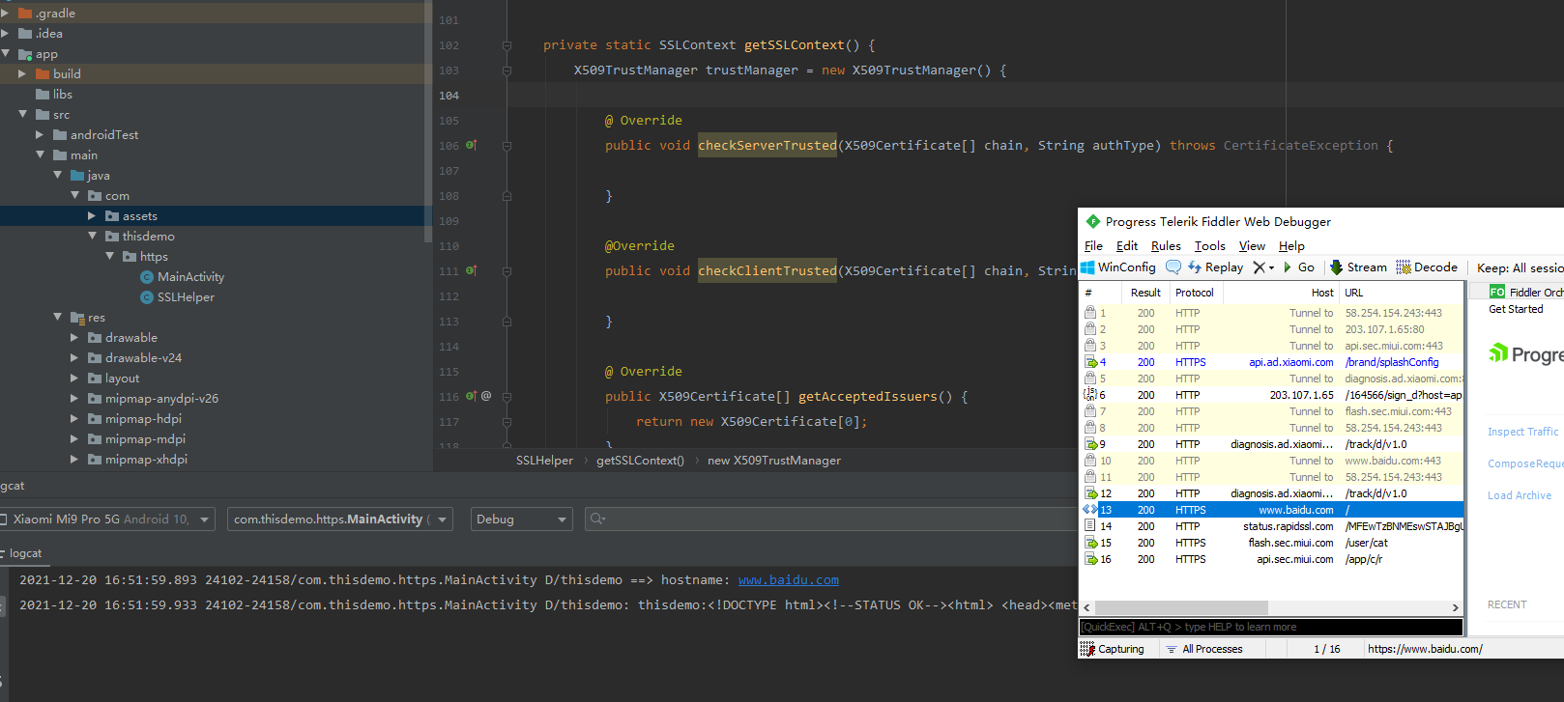This screenshot has width=1564, height=702.
Task: Click the right arrow of sessions horizontal scrollbar
Action: pyautogui.click(x=1456, y=608)
